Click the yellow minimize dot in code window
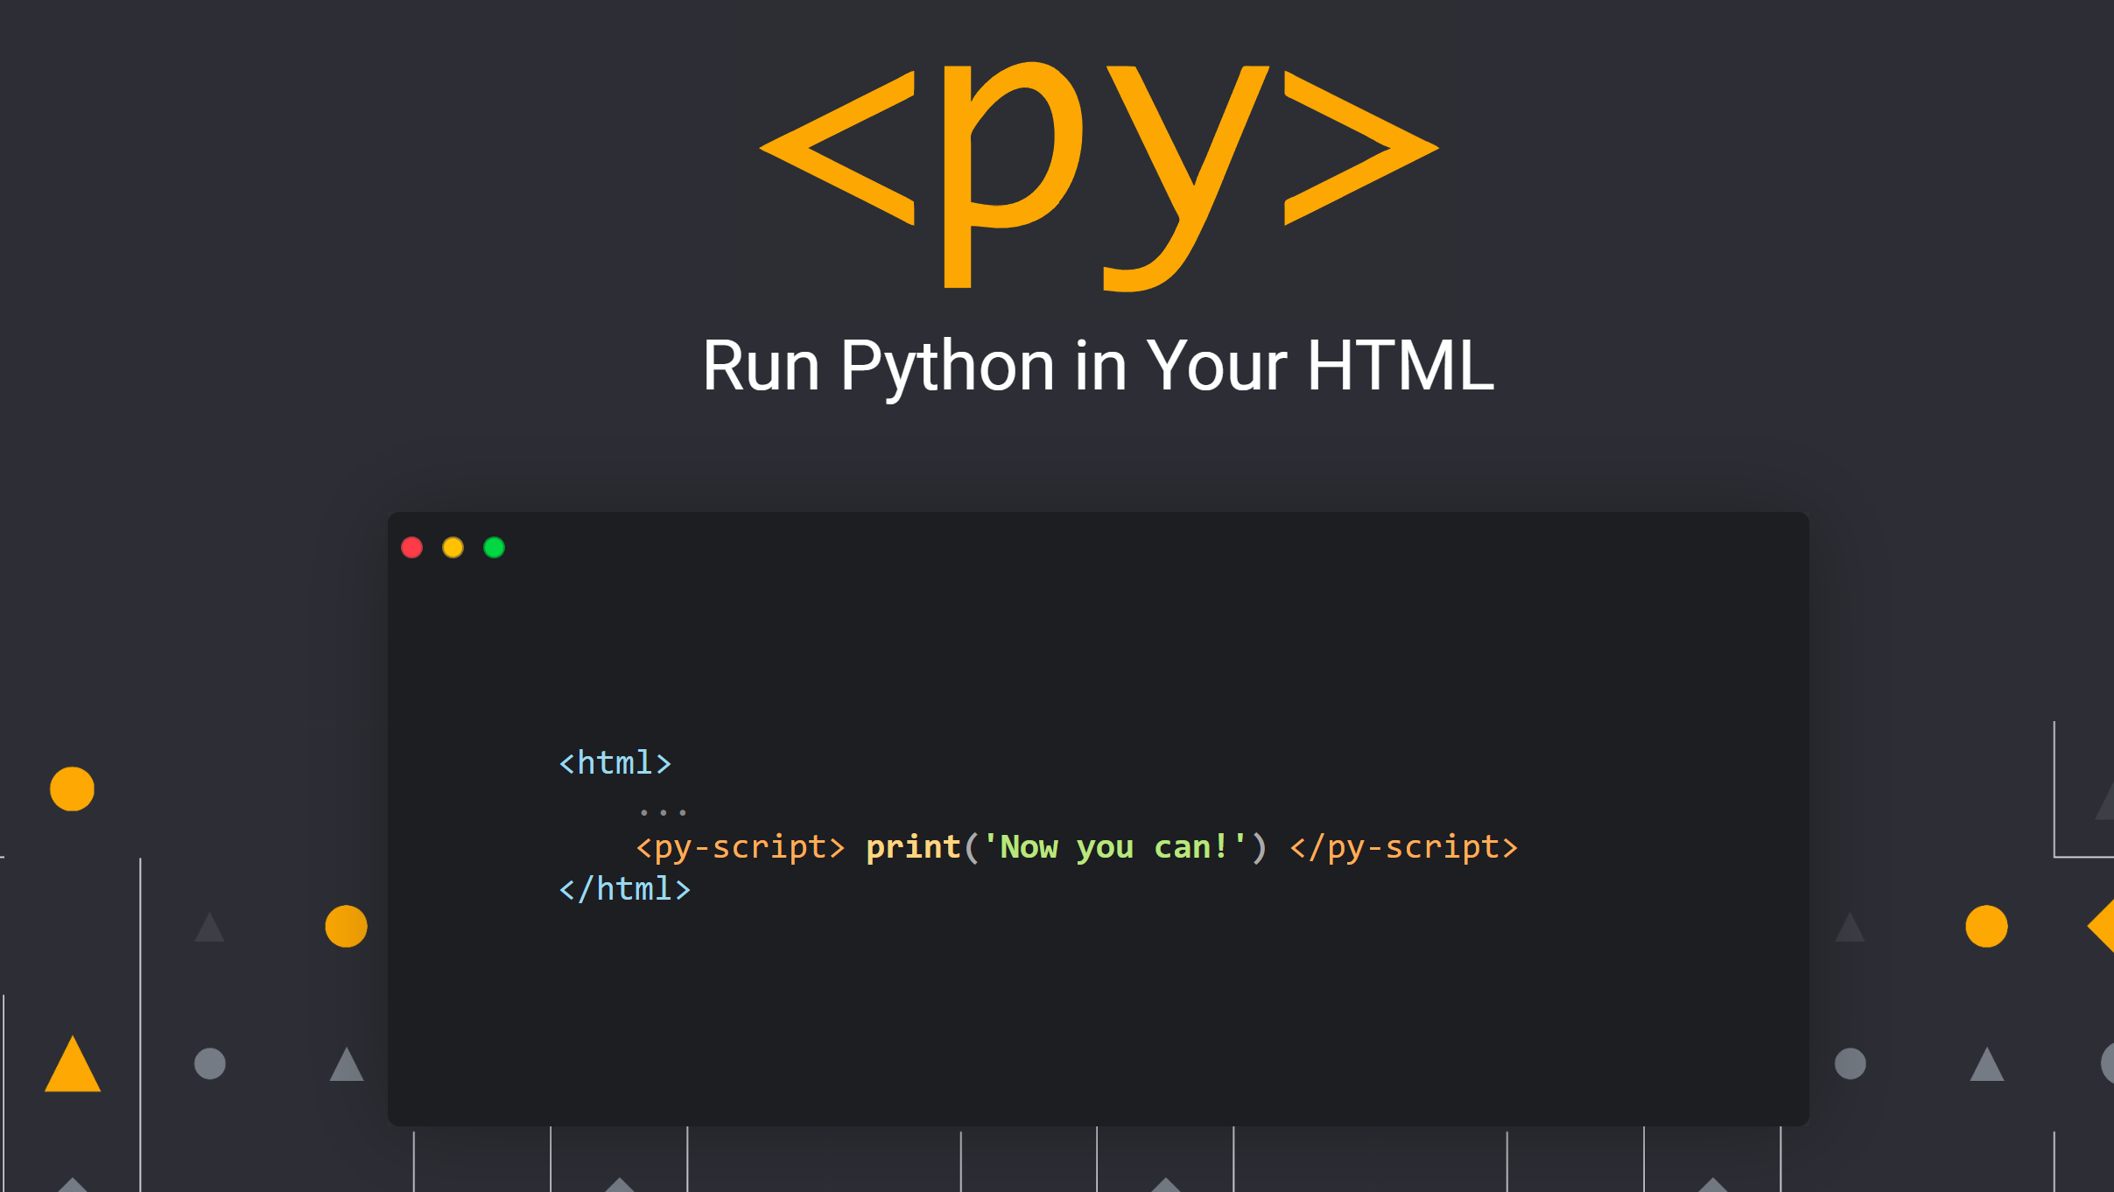 click(x=453, y=548)
